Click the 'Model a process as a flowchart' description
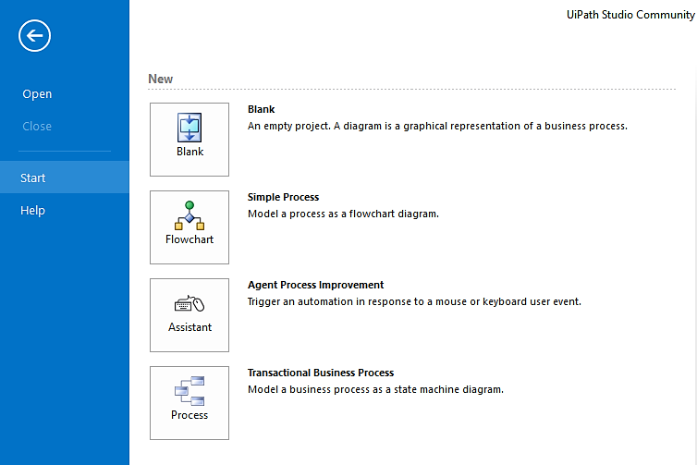Viewport: 697px width, 465px height. 343,214
